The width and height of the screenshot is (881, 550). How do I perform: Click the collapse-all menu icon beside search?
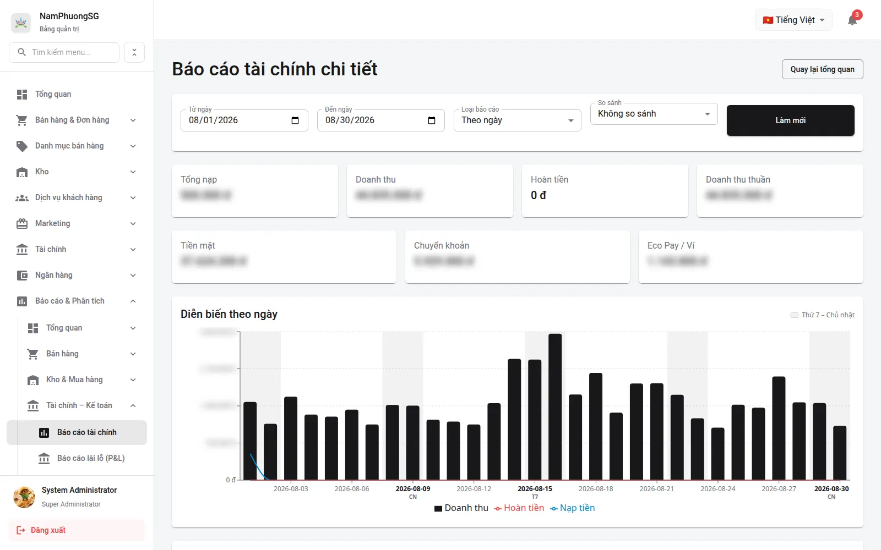134,52
